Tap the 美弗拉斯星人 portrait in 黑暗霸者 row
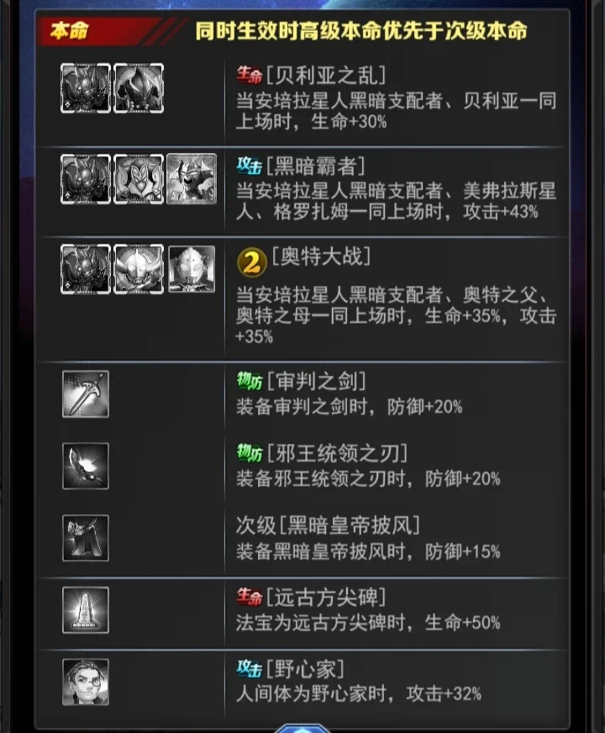Viewport: 605px width, 733px height. coord(139,179)
